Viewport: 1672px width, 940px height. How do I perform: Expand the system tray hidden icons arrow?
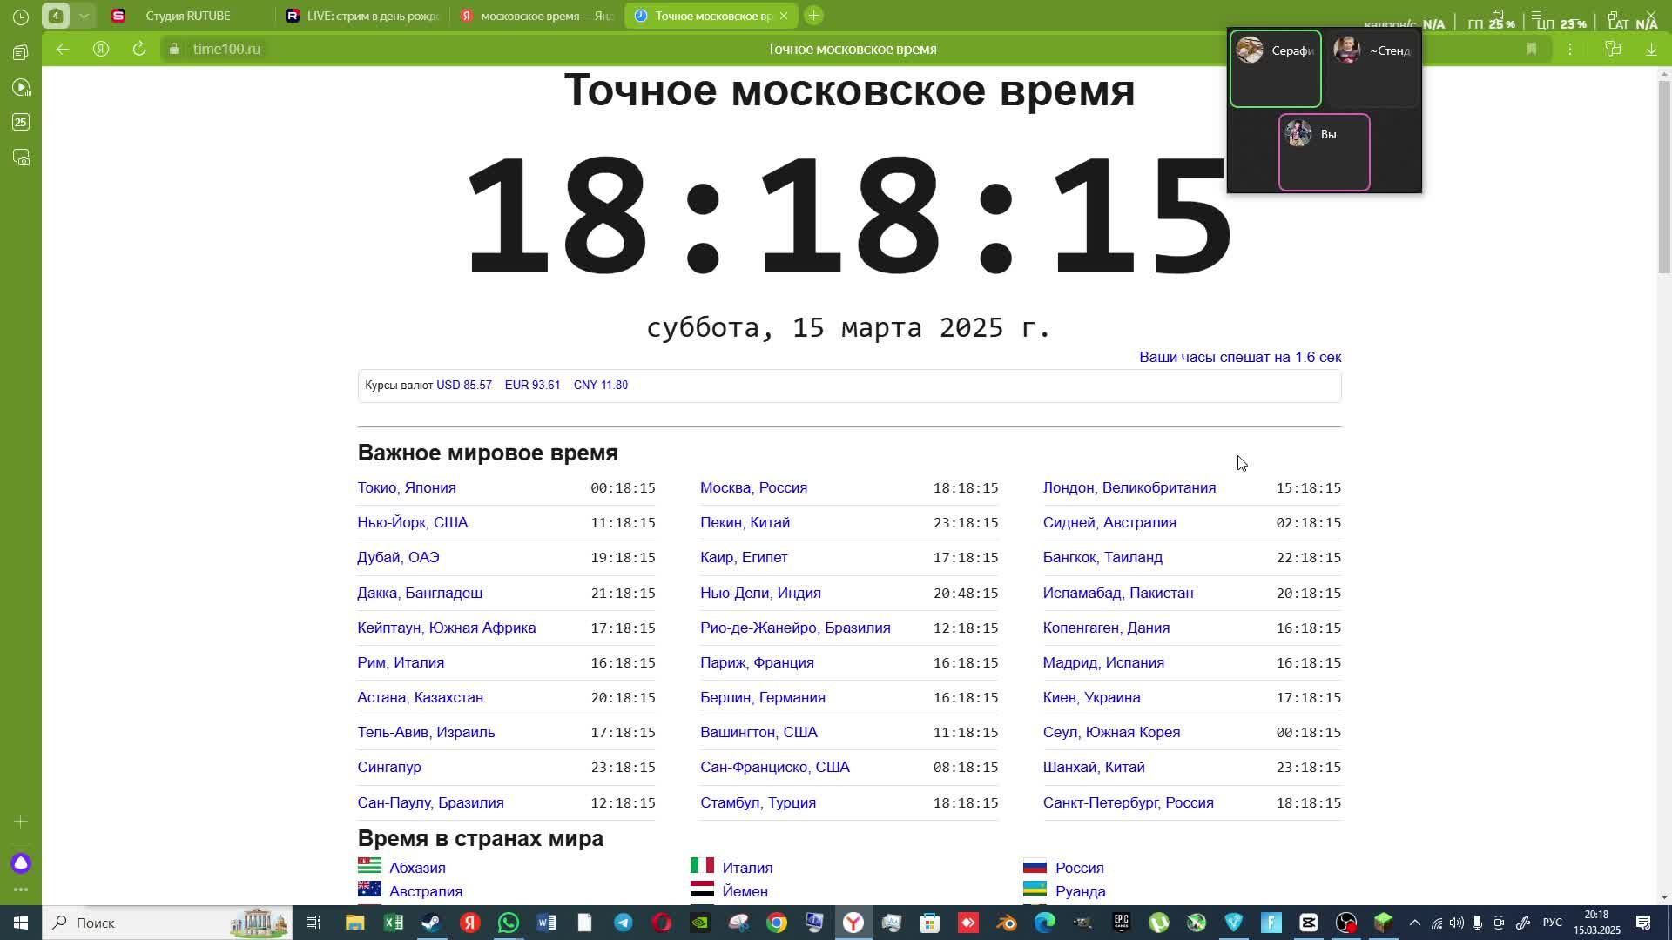point(1414,923)
